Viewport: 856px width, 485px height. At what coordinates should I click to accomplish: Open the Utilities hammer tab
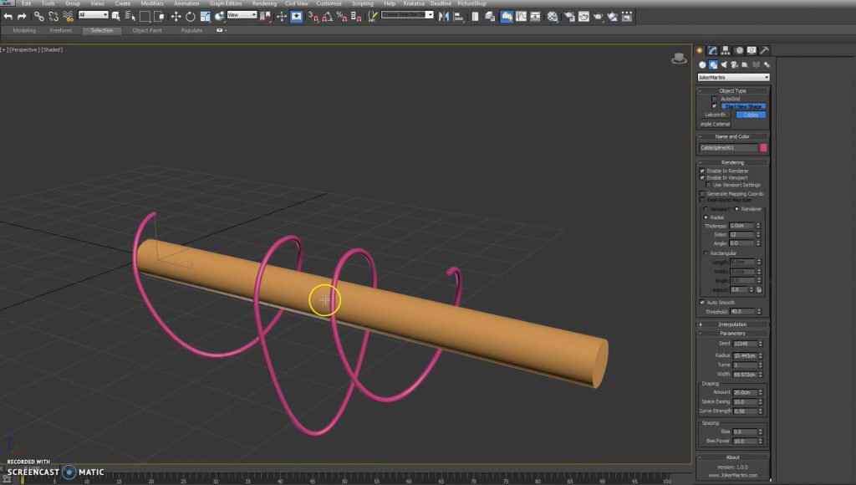(764, 51)
